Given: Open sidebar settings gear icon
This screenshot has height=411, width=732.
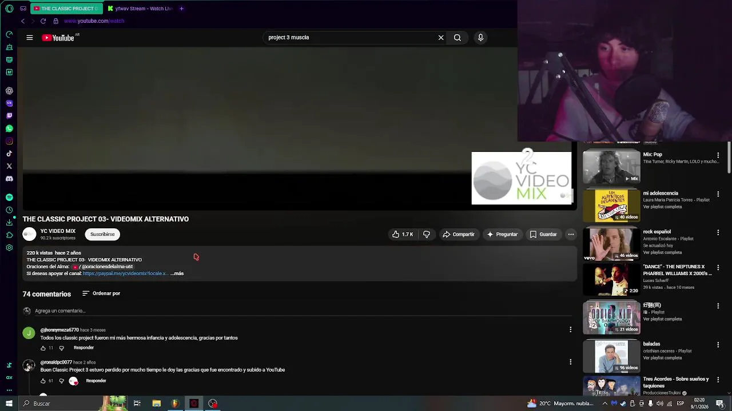Looking at the screenshot, I should tap(9, 248).
